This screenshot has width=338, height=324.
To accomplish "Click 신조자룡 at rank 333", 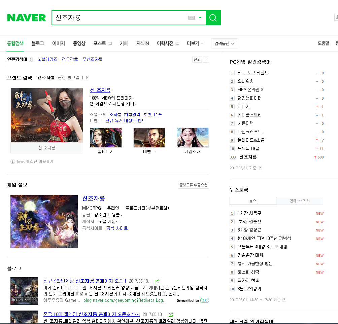I will pos(248,157).
